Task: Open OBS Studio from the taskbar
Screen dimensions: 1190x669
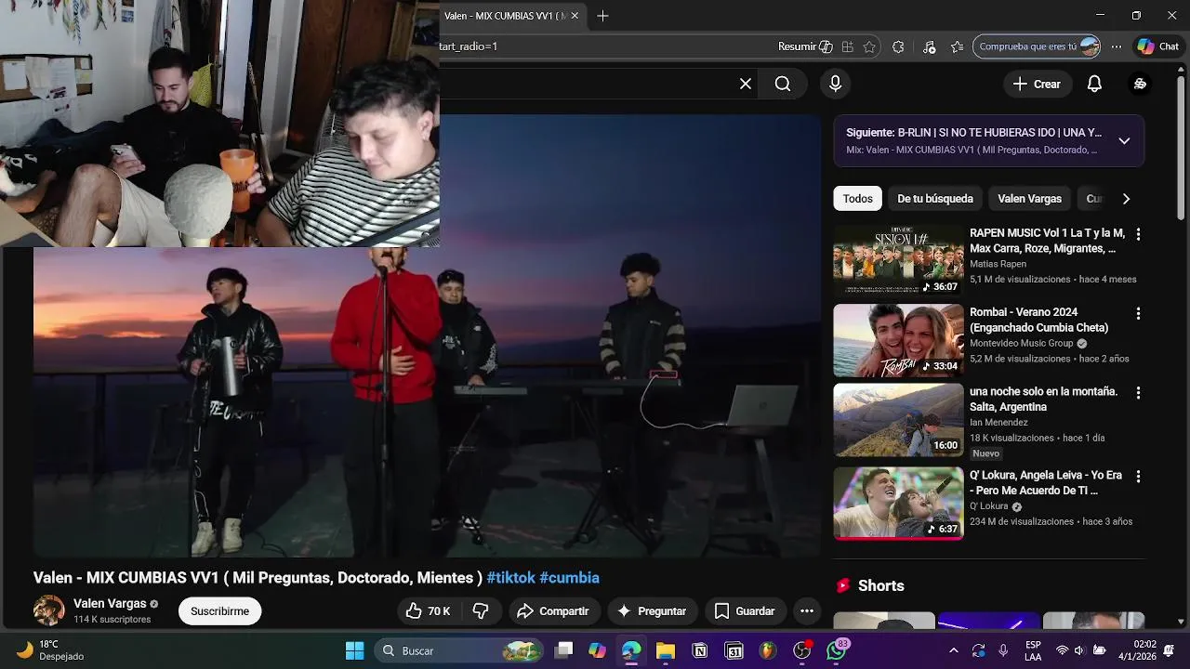Action: [x=802, y=650]
